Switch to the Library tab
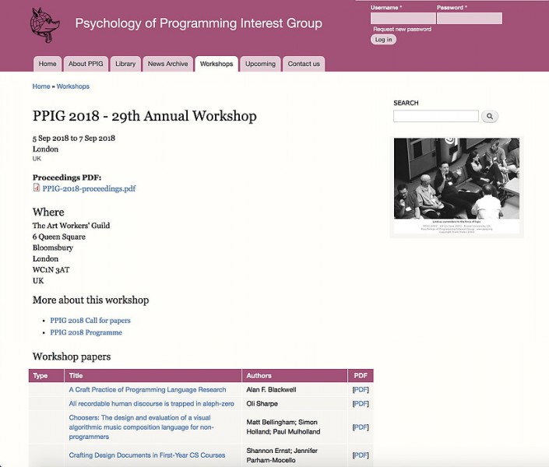This screenshot has height=467, width=549. (125, 64)
